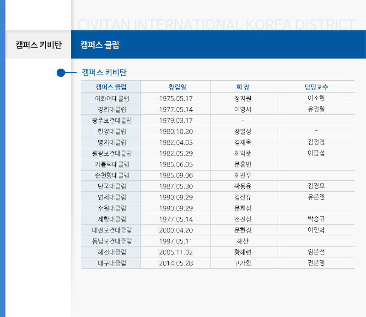The image size is (366, 317).
Task: Select the professor name 이공섭
Action: pyautogui.click(x=316, y=153)
